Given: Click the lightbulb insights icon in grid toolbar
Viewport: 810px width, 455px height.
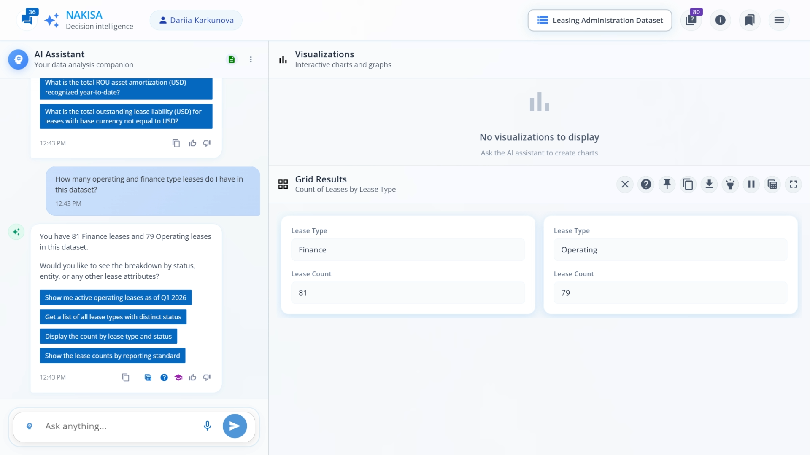Looking at the screenshot, I should click(x=730, y=184).
